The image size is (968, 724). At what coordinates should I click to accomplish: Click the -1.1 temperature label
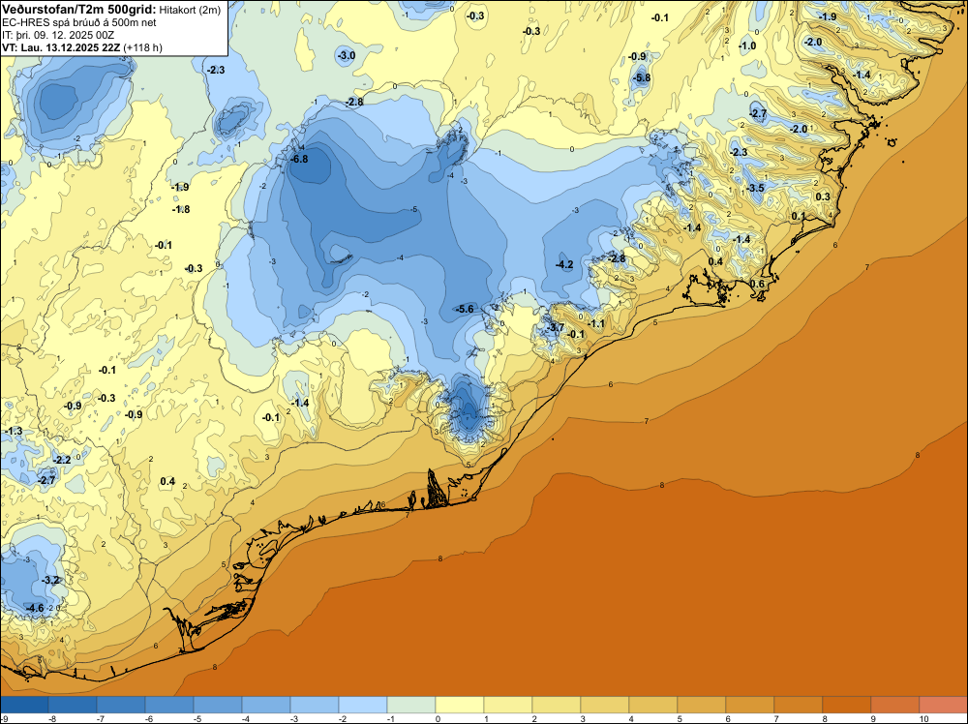[x=596, y=323]
